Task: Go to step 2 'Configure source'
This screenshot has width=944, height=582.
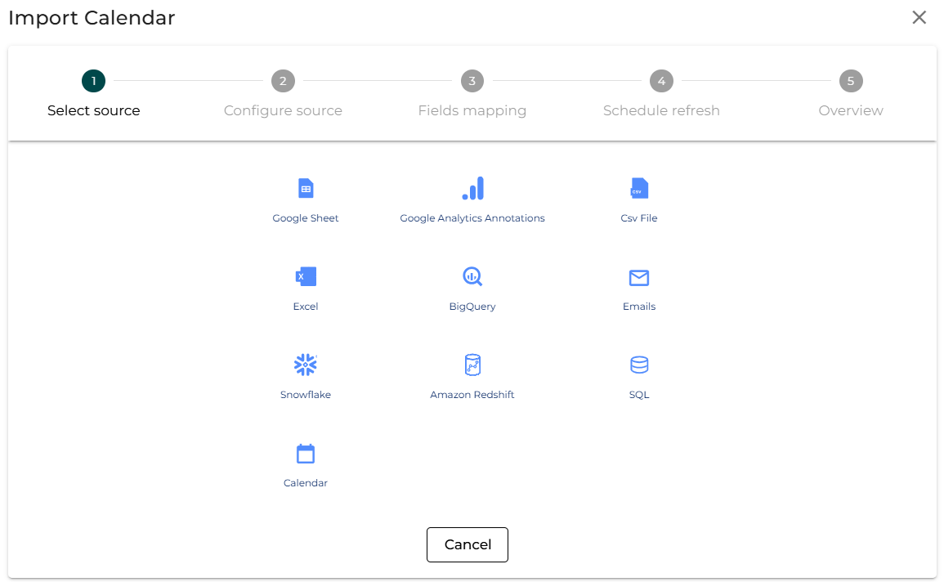Action: [283, 82]
